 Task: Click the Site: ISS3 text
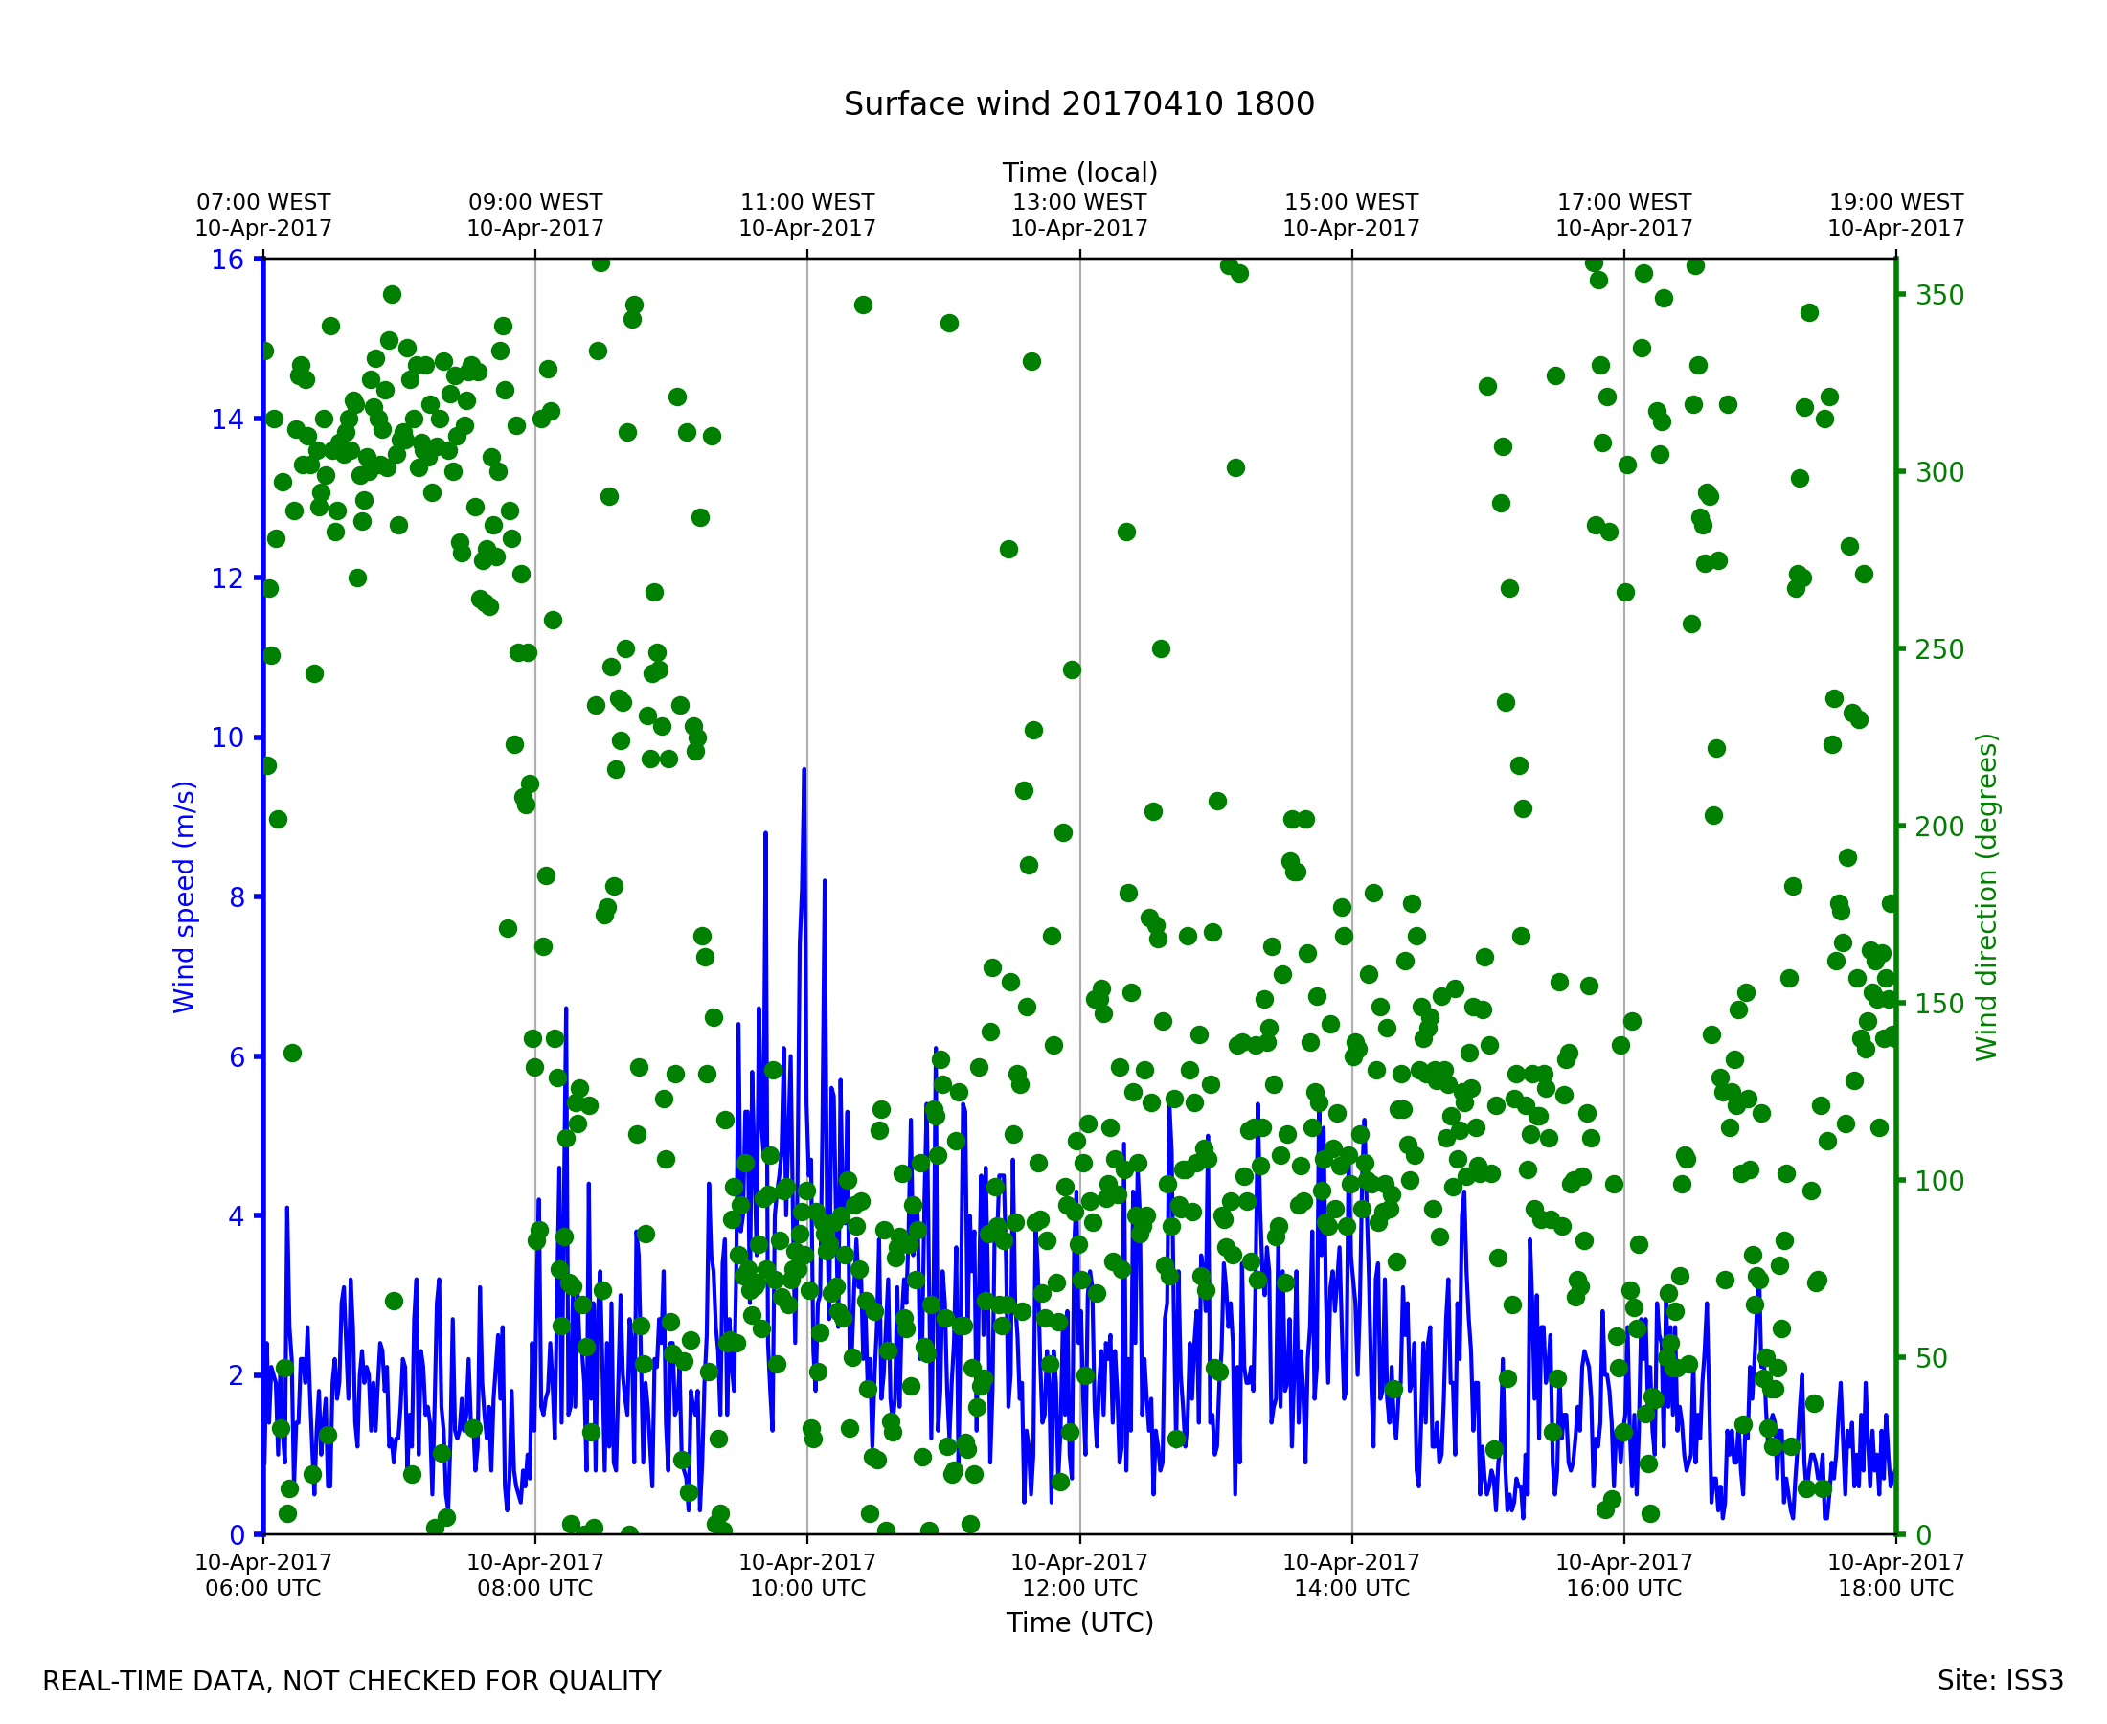point(2000,1680)
